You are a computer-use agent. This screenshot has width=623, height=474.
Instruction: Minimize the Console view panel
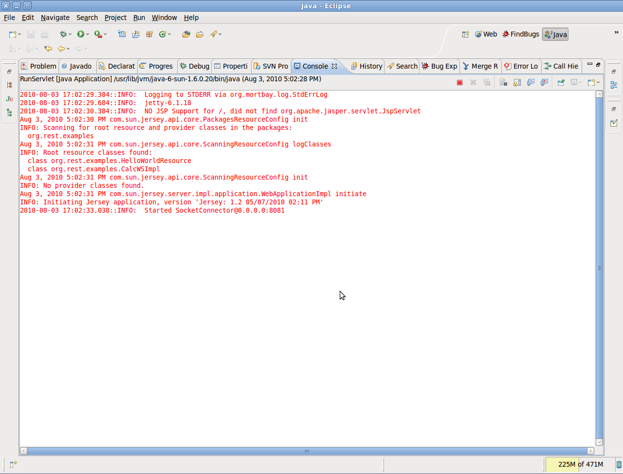point(590,64)
